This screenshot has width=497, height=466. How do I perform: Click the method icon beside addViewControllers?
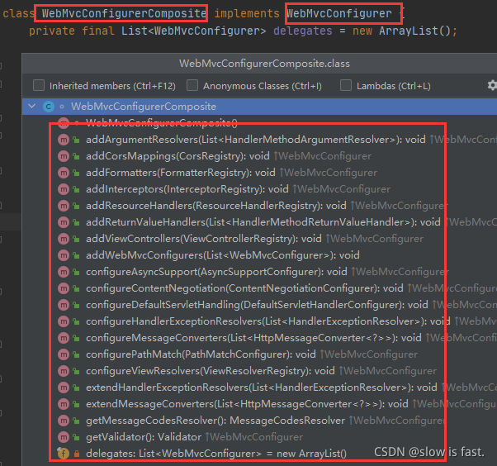click(64, 239)
